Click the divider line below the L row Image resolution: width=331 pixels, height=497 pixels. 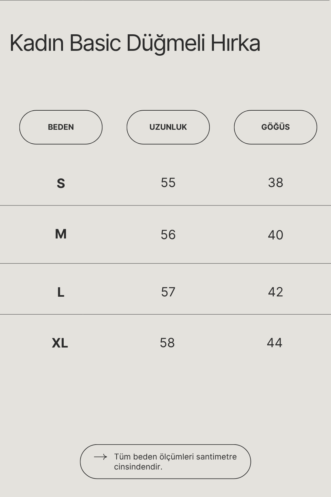pyautogui.click(x=165, y=314)
